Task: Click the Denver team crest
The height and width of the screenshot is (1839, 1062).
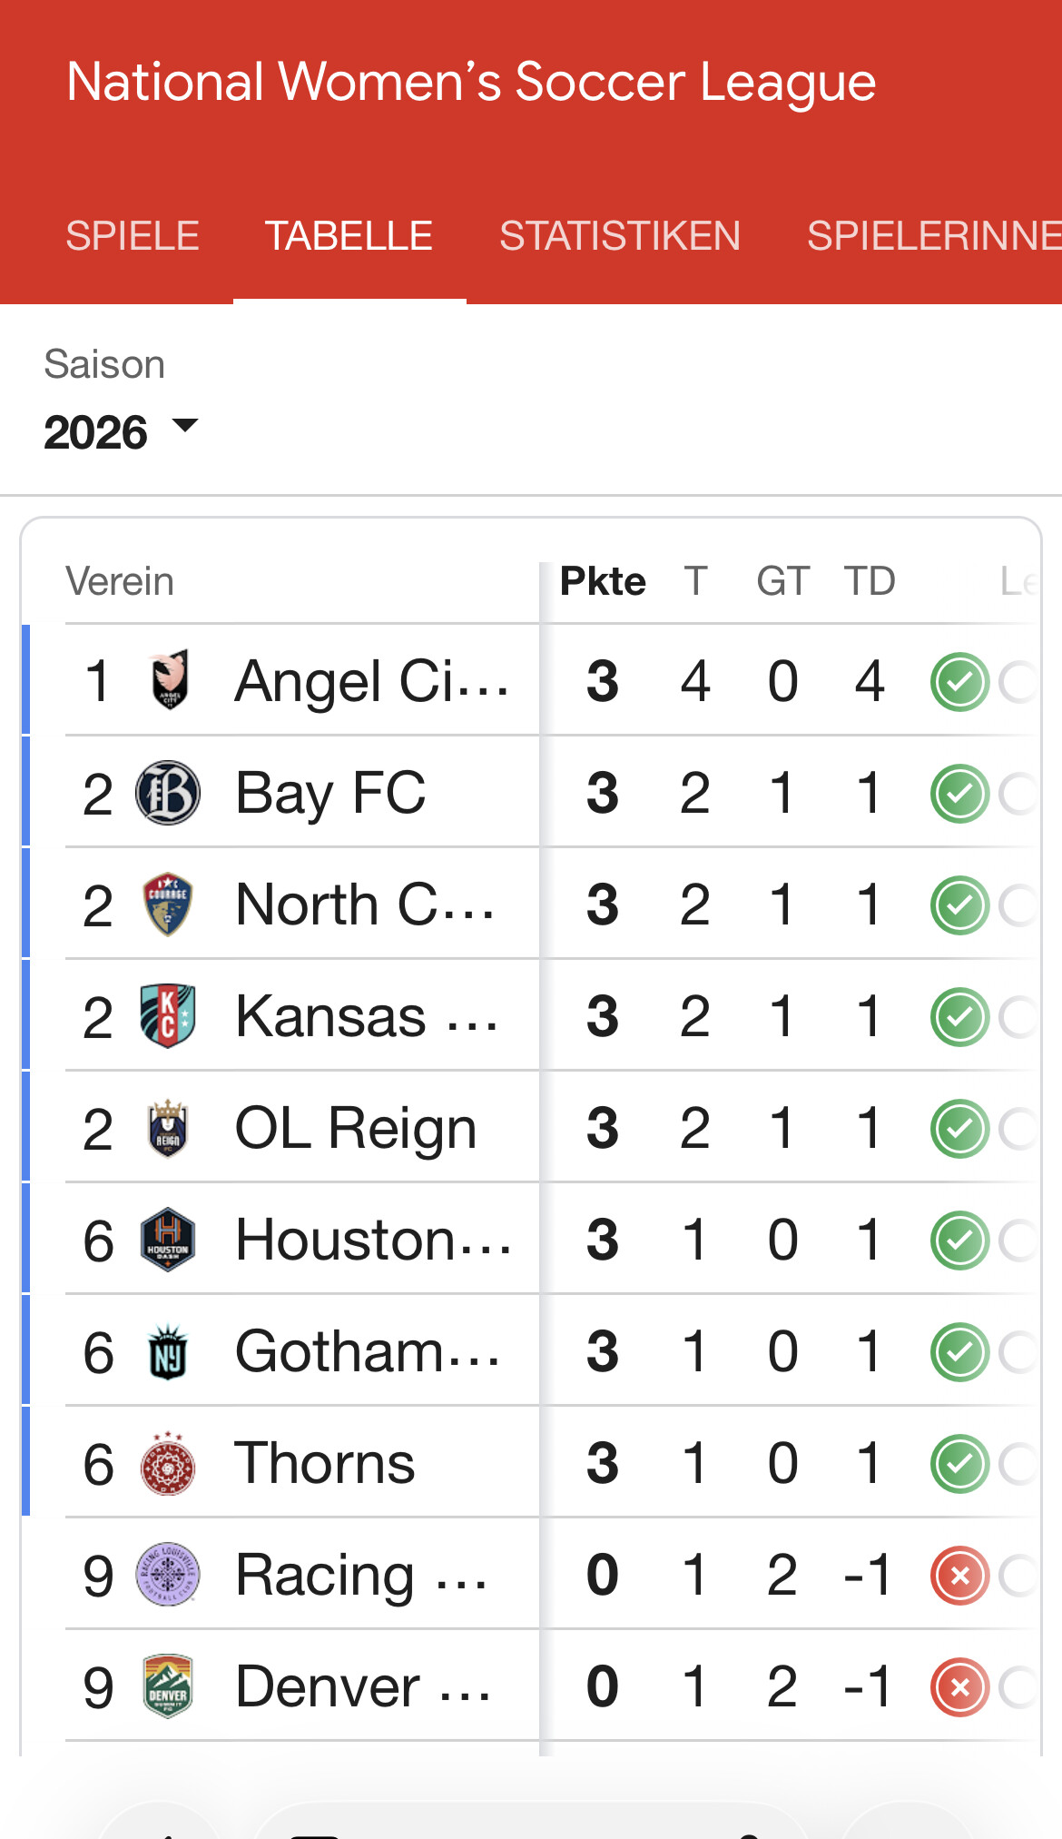Action: 168,1686
